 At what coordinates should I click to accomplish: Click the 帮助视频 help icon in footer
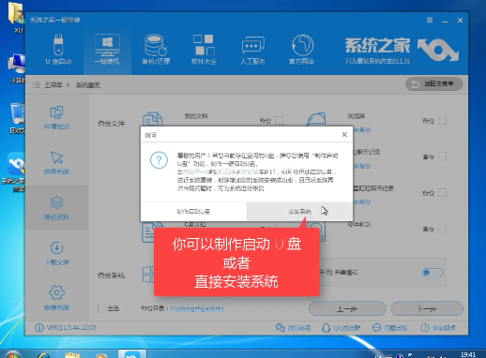[x=425, y=327]
